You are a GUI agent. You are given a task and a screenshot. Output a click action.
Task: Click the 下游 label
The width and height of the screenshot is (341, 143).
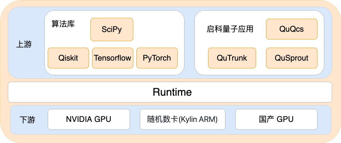pos(27,120)
